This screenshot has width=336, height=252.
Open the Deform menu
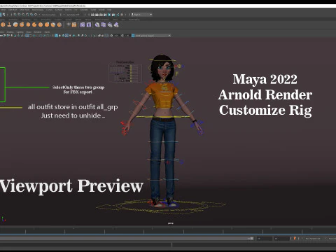(x=69, y=10)
